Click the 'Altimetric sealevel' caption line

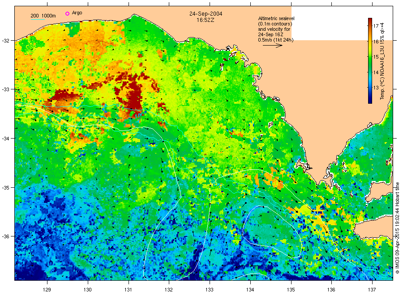(276, 18)
